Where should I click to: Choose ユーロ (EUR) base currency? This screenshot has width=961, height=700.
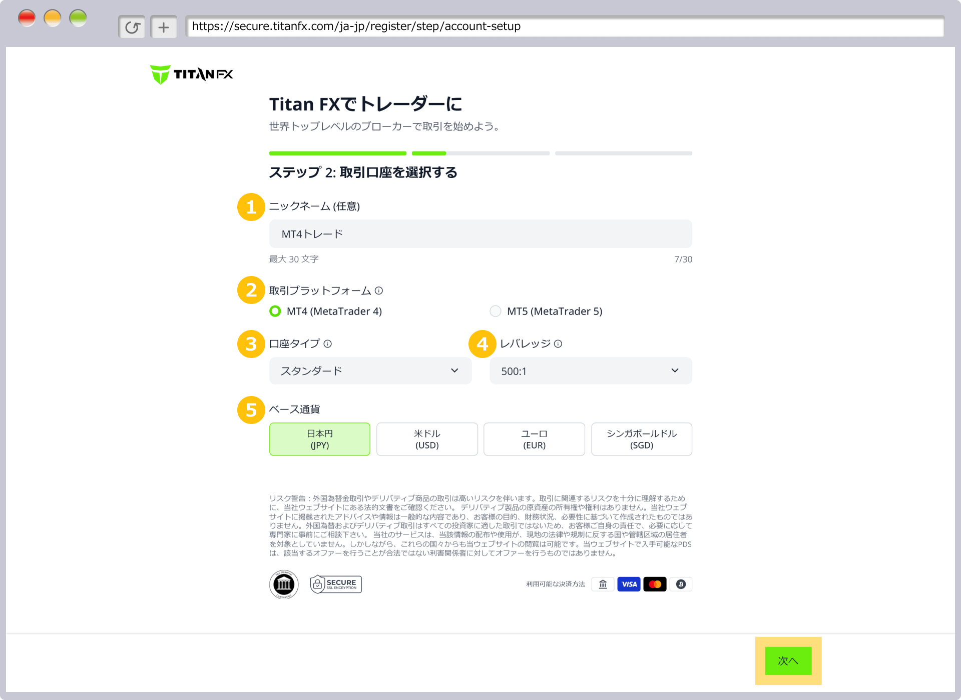[x=534, y=439]
